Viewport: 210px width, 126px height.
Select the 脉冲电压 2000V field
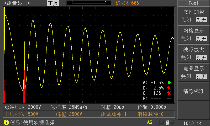pyautogui.click(x=23, y=107)
